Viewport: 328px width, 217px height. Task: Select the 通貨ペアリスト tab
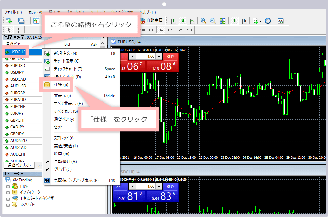[x=19, y=165]
